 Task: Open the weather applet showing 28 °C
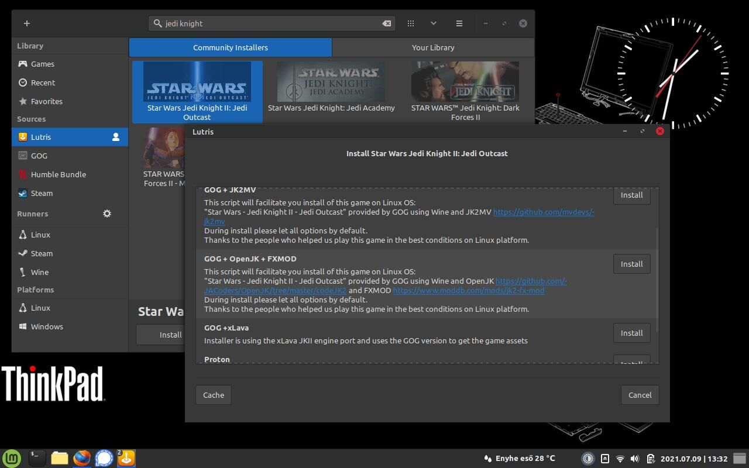coord(519,459)
